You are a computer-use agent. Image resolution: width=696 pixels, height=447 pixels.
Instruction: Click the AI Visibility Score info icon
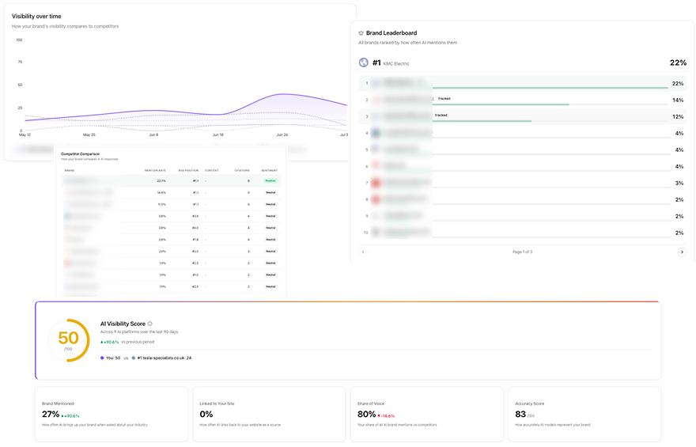[x=150, y=324]
